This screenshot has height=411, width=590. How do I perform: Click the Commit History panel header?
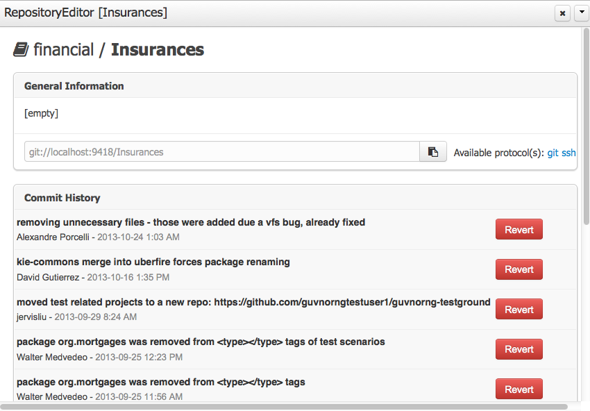[x=62, y=198]
